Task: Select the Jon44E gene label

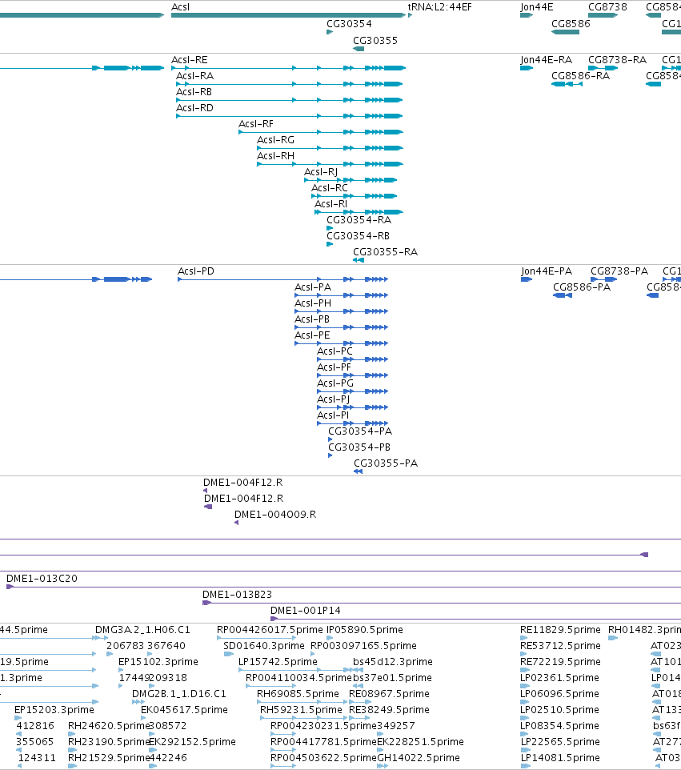Action: [537, 7]
